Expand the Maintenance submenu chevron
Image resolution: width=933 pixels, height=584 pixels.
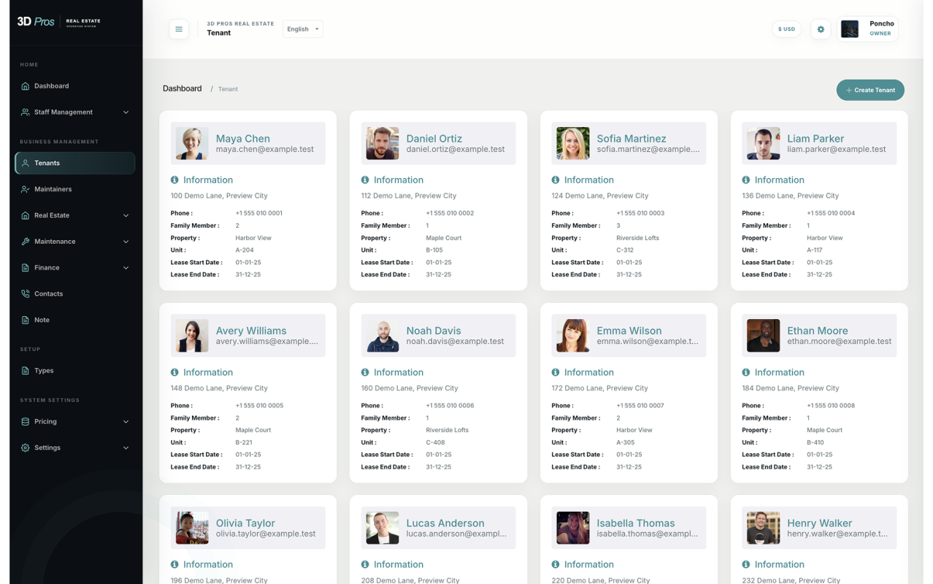126,242
